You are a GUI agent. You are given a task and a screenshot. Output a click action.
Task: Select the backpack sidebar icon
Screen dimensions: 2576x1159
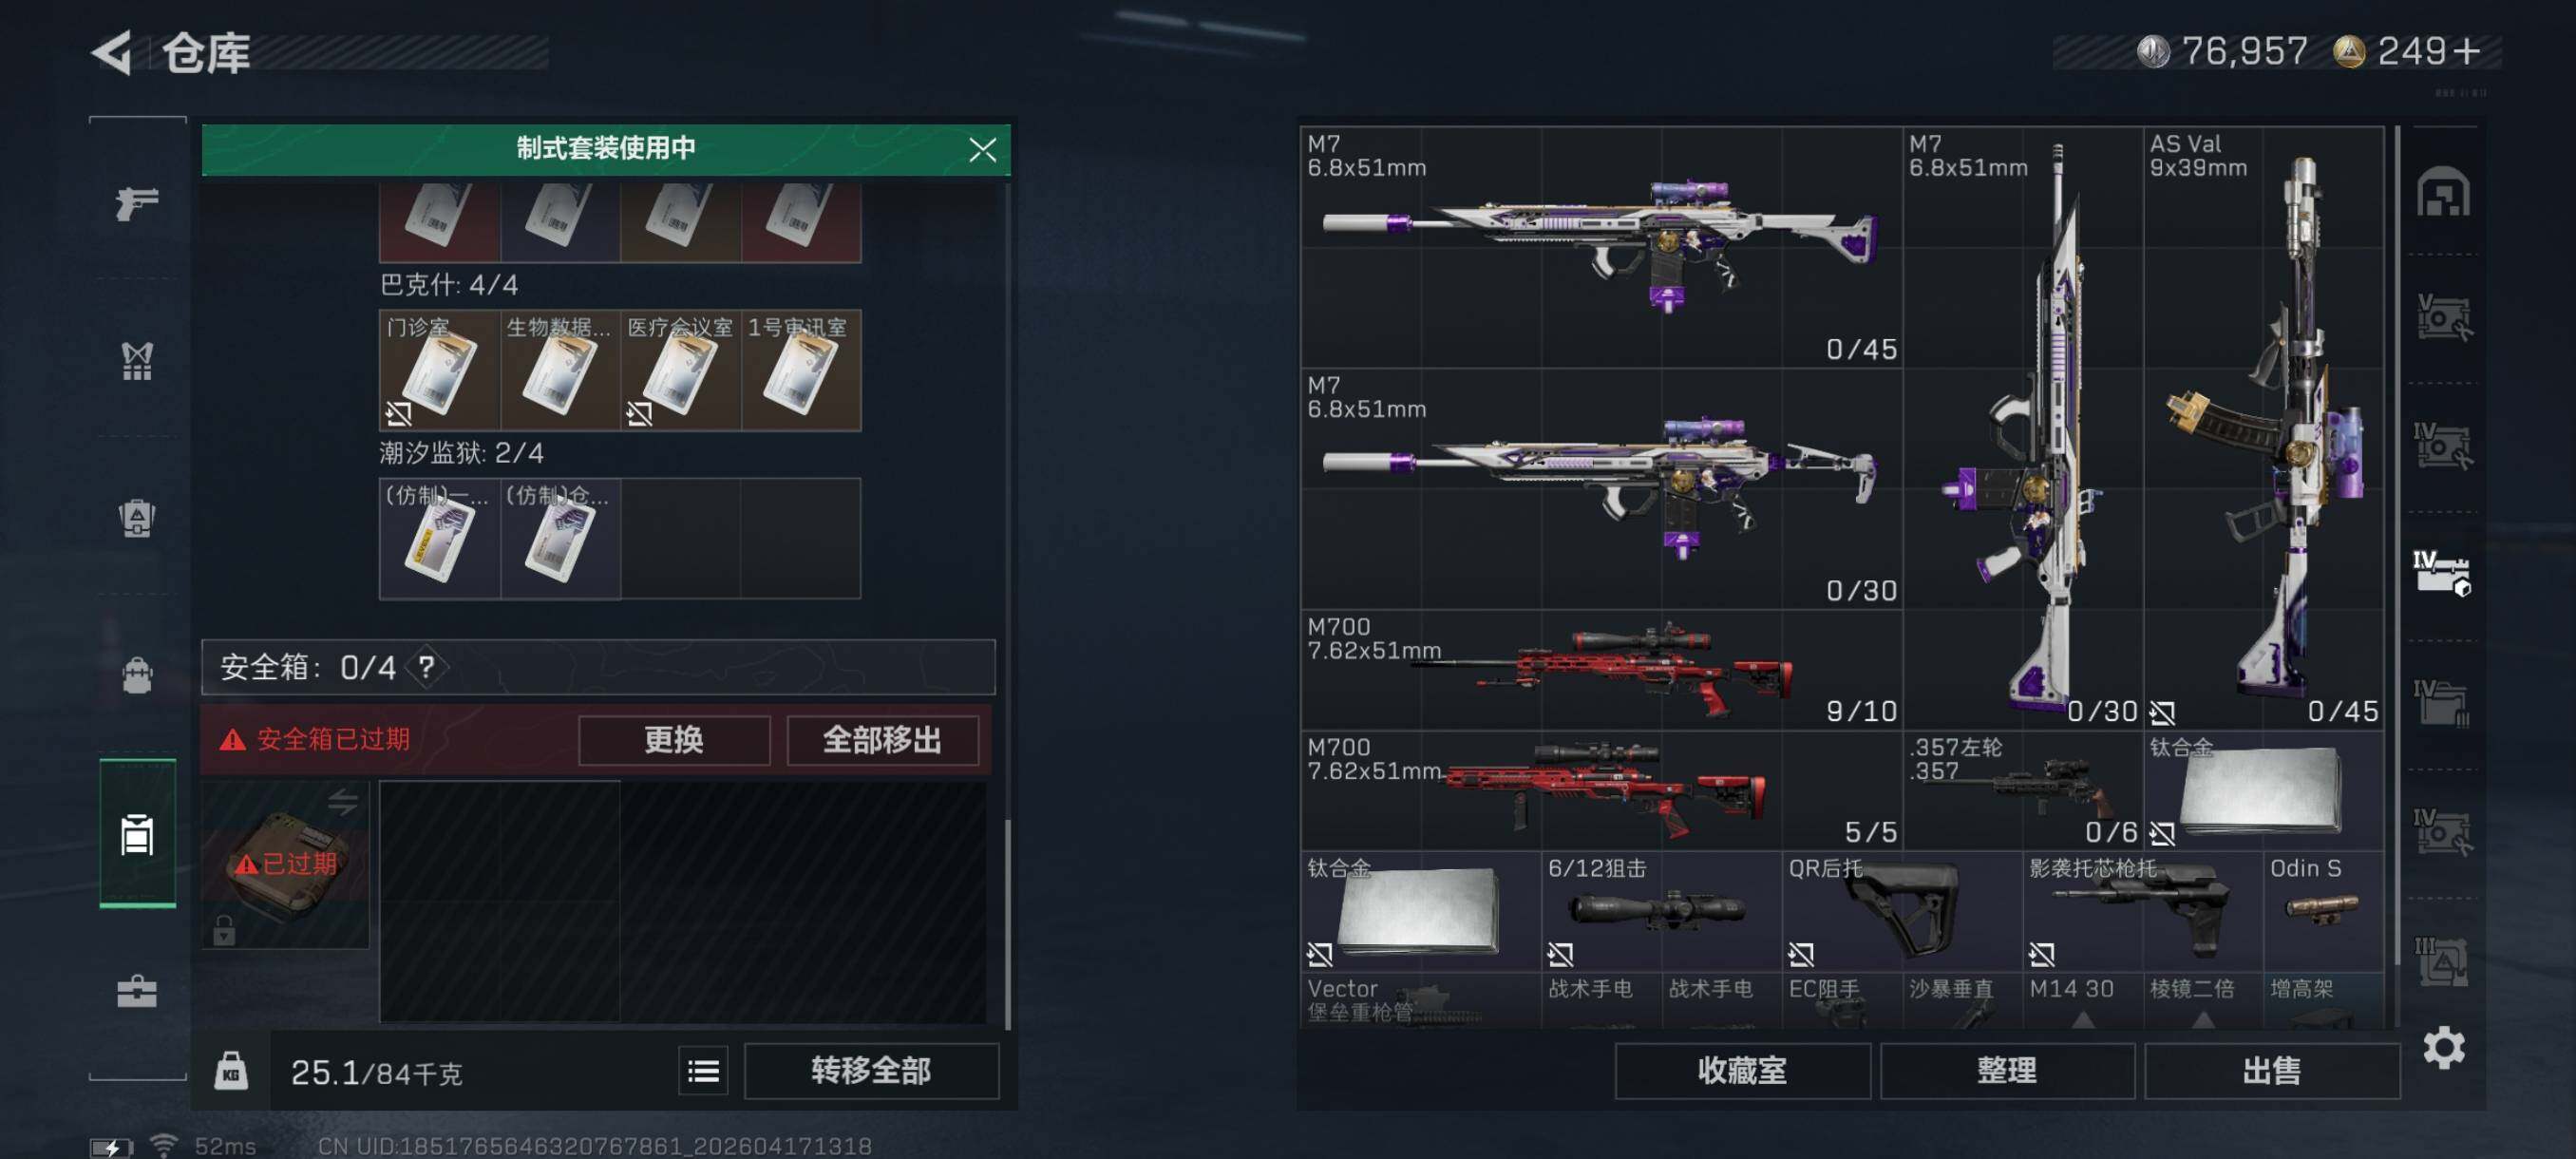(137, 675)
